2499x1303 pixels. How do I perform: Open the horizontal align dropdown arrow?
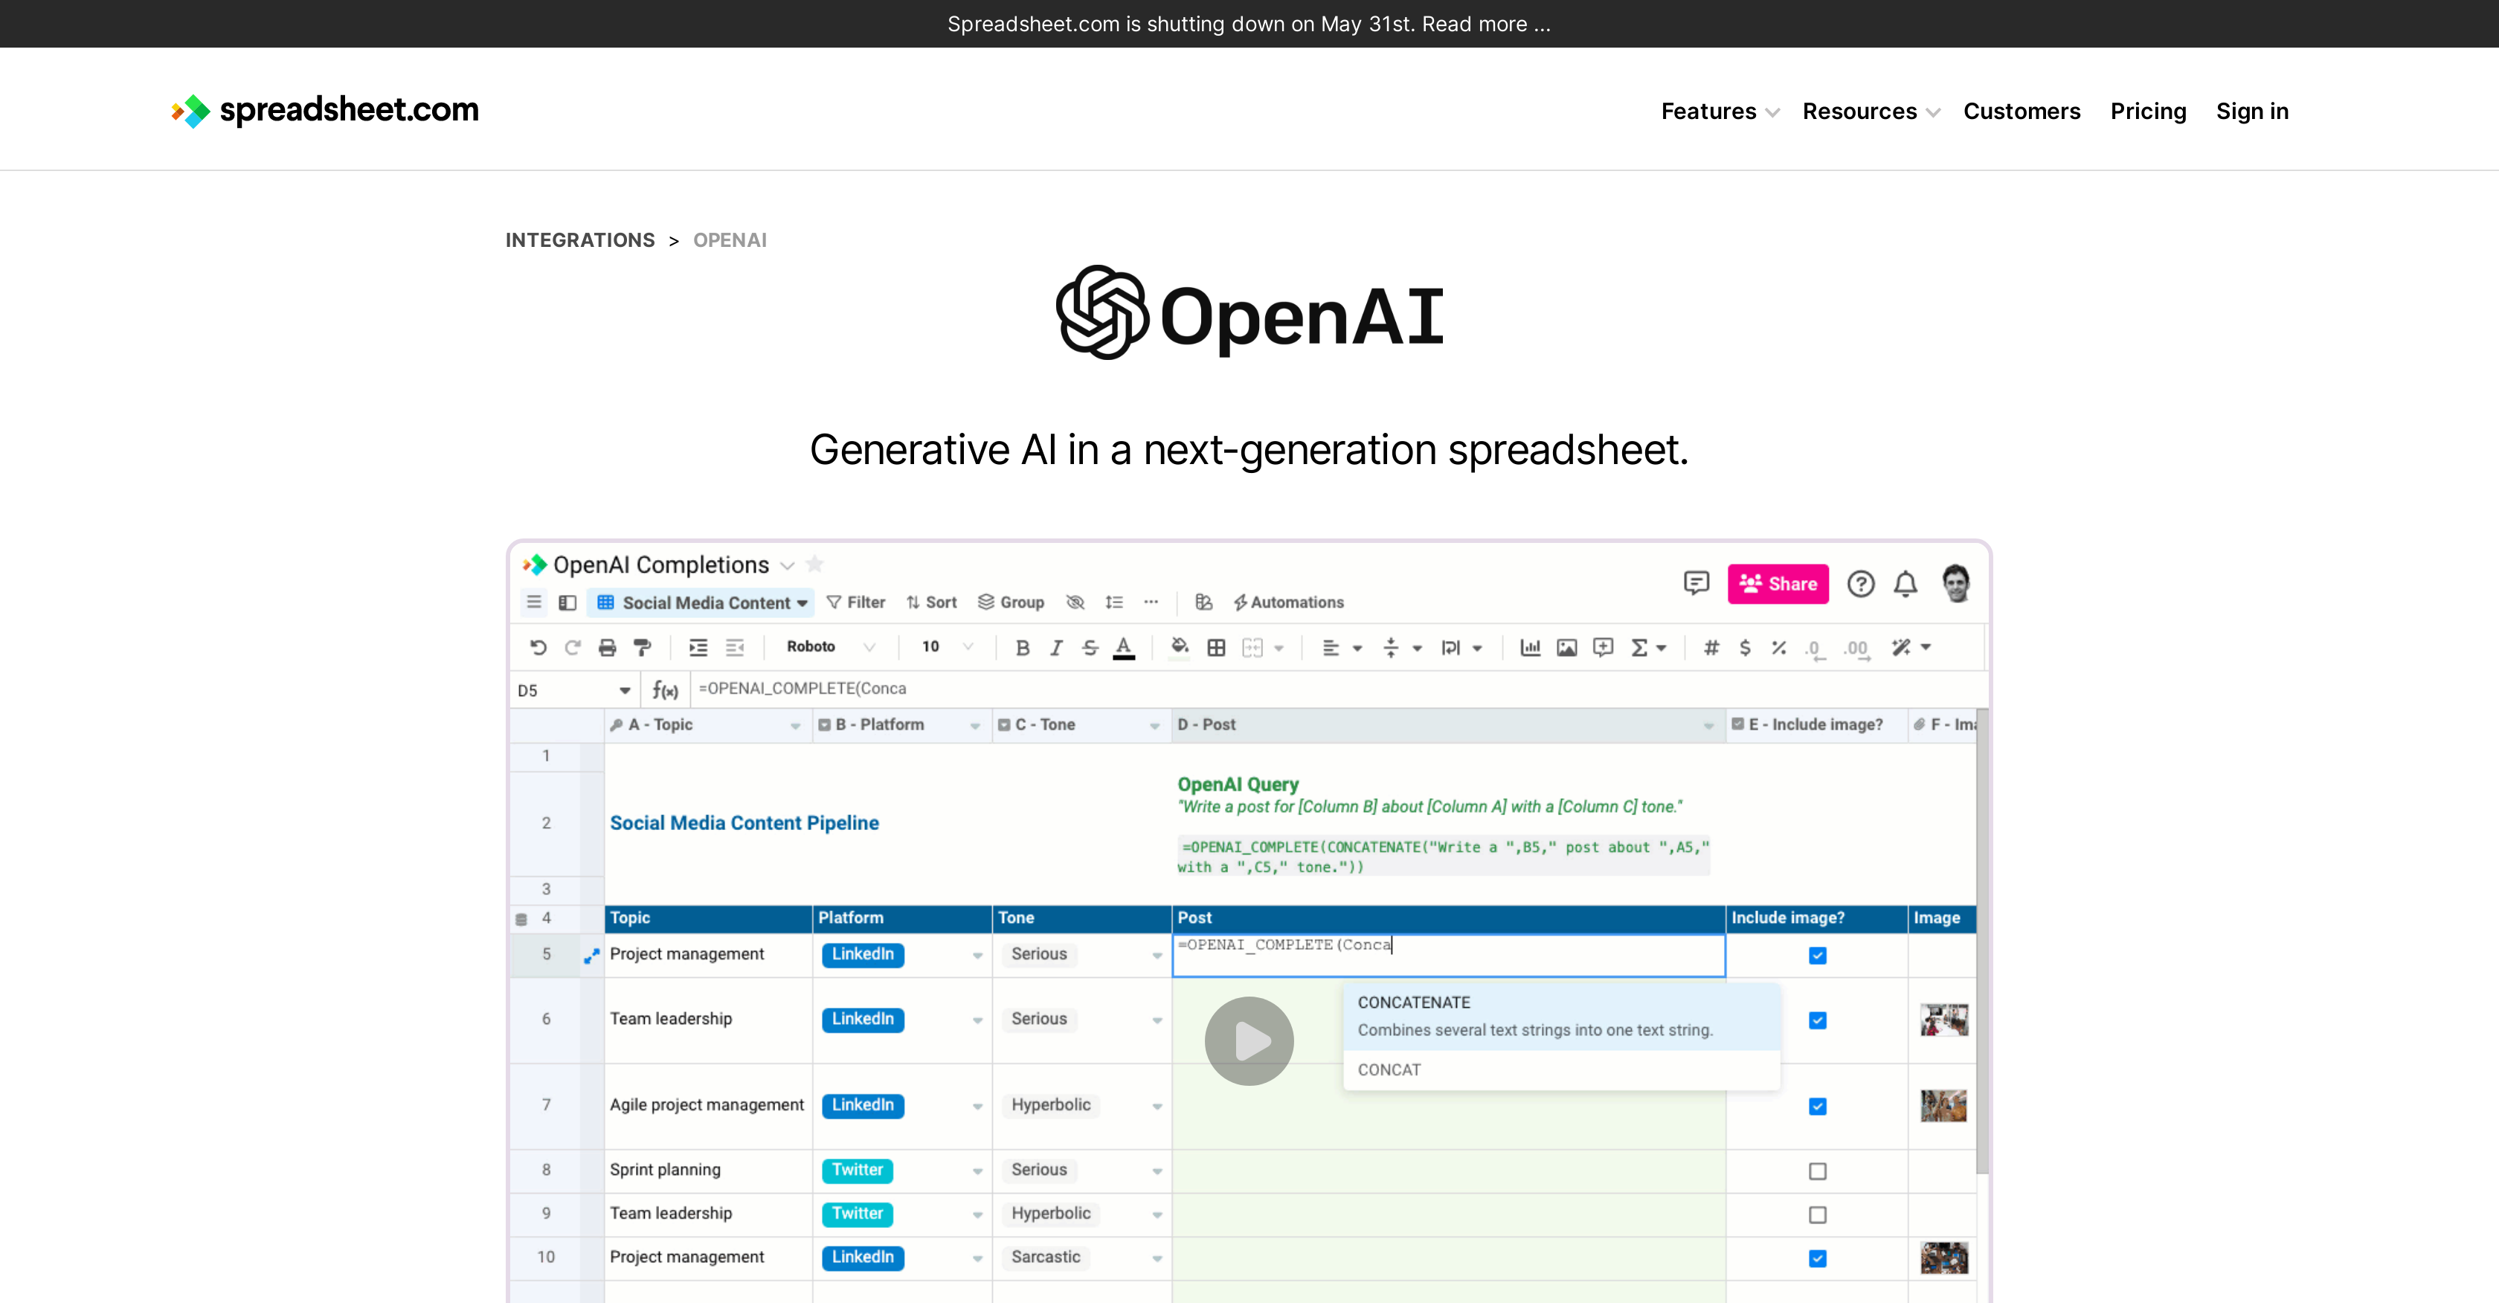point(1357,648)
